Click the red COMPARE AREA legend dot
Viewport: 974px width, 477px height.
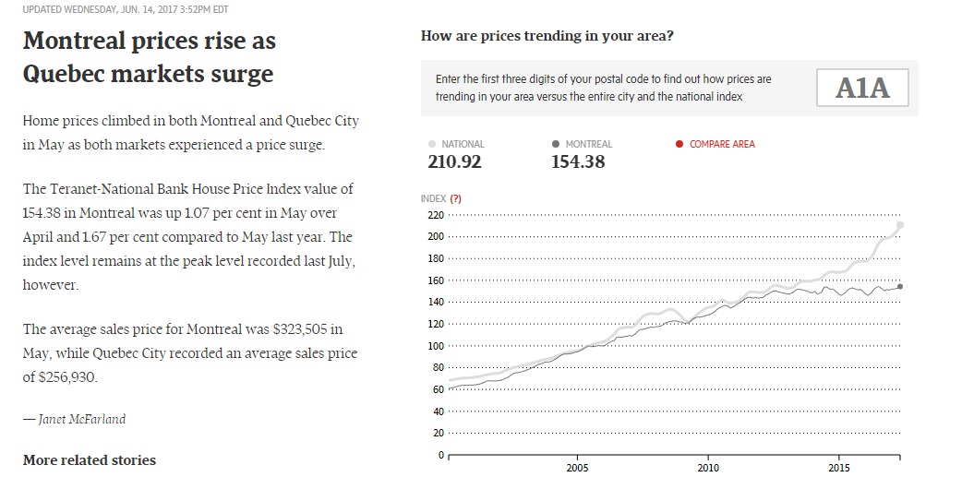point(679,144)
